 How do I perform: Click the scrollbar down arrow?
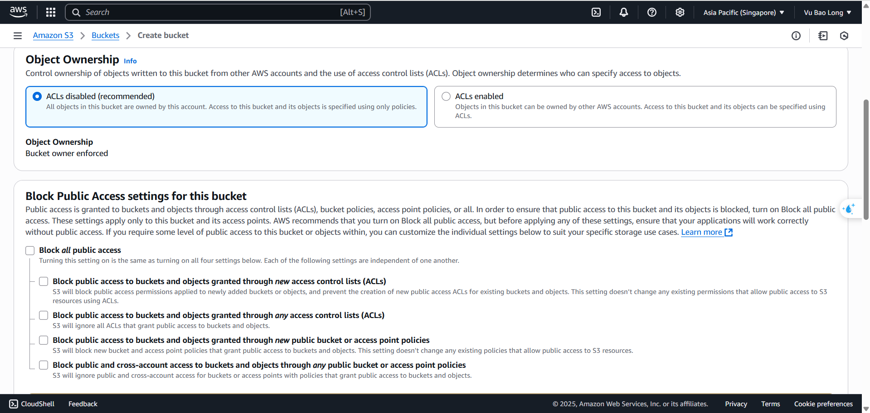[x=866, y=408]
